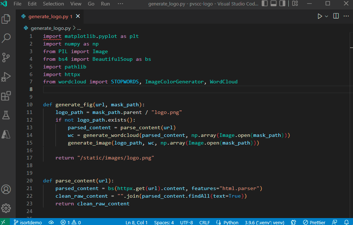Open the Run and Debug view
Screen dimensions: 353x225
coord(6,76)
